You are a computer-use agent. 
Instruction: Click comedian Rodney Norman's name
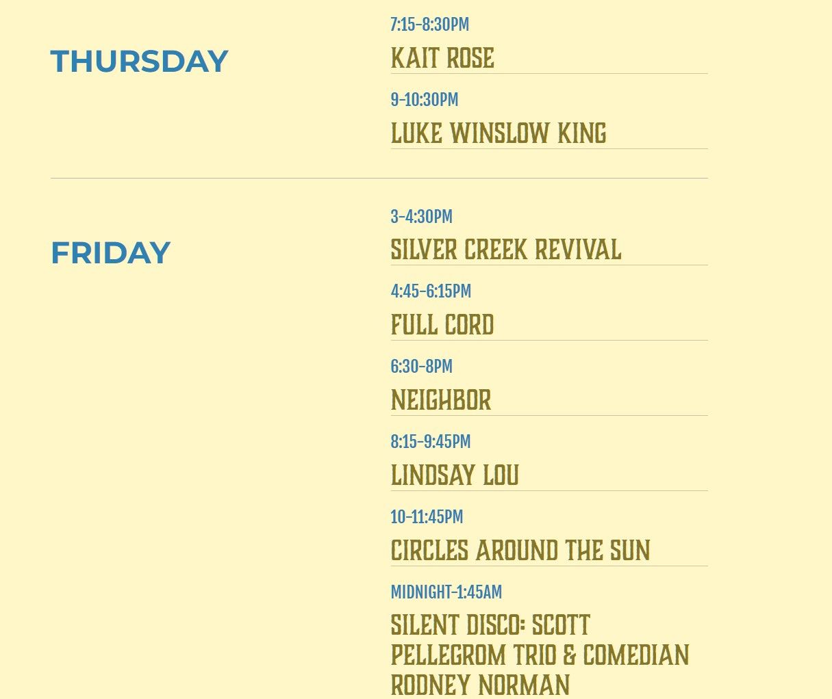(x=480, y=685)
